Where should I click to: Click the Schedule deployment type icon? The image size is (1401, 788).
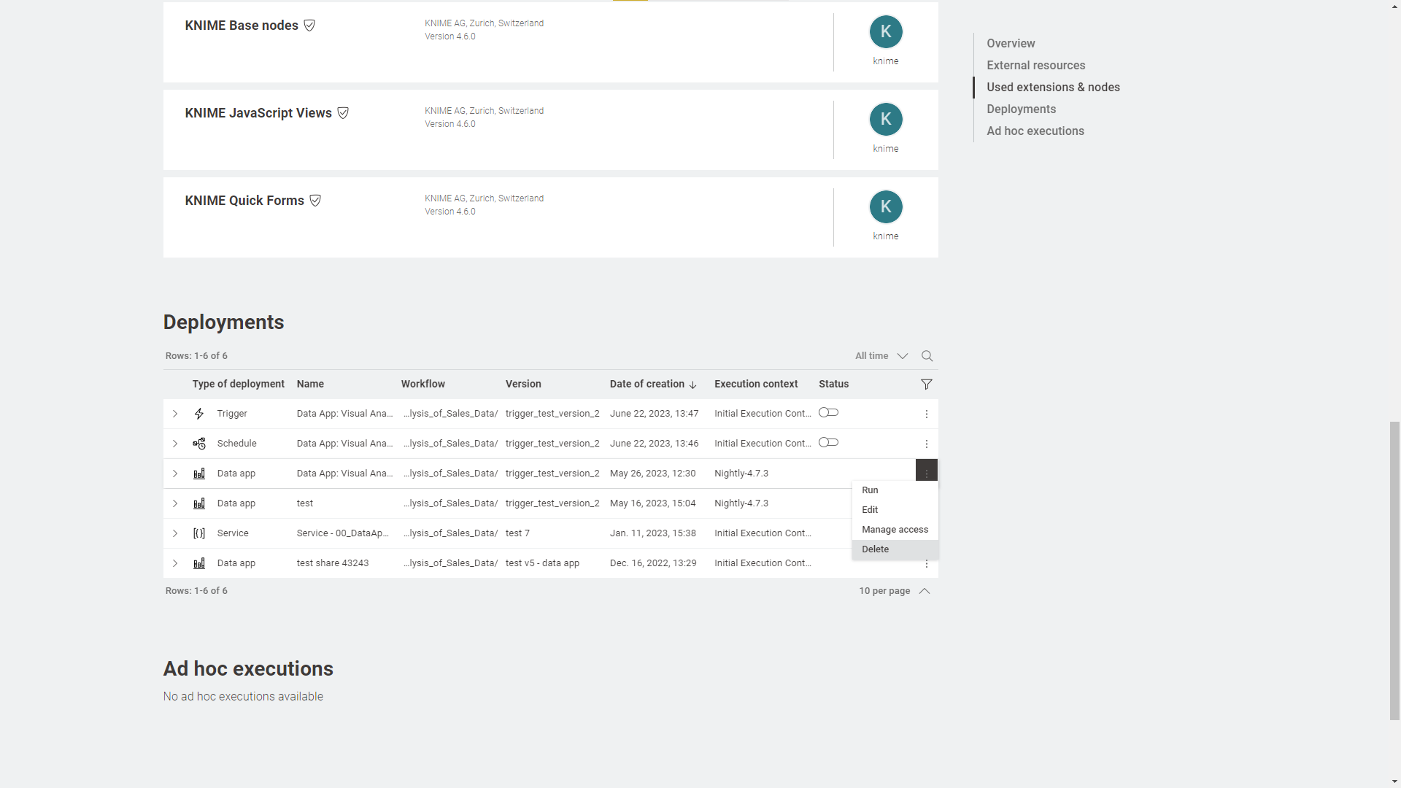[198, 444]
